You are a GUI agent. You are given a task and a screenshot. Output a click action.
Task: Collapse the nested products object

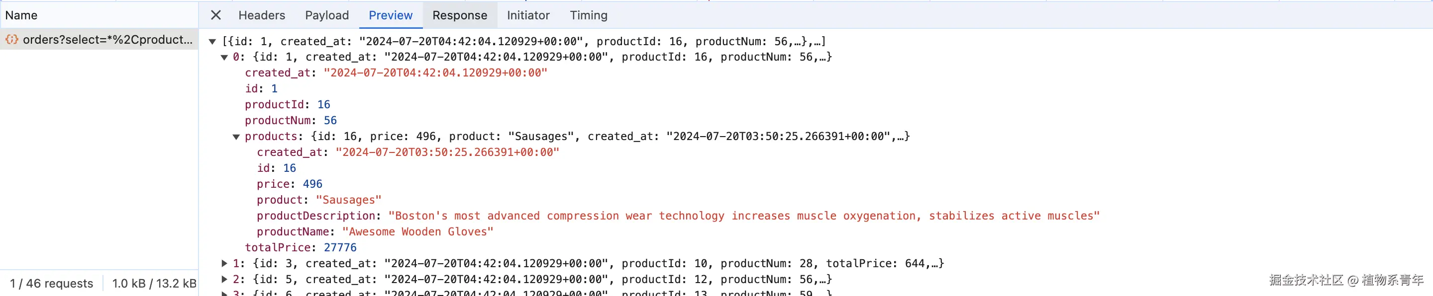point(236,137)
